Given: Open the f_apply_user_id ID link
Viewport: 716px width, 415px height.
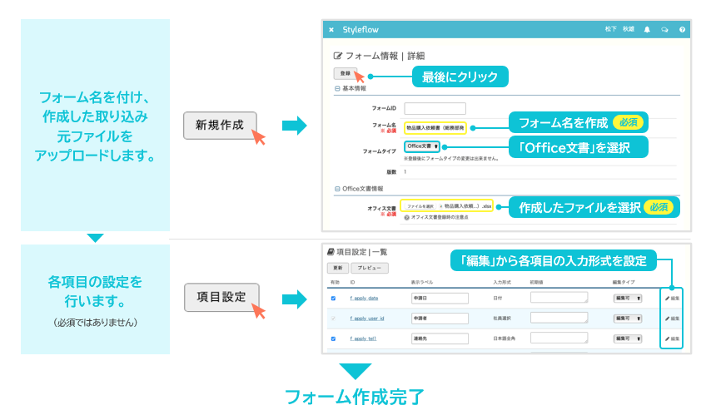Looking at the screenshot, I should 367,319.
